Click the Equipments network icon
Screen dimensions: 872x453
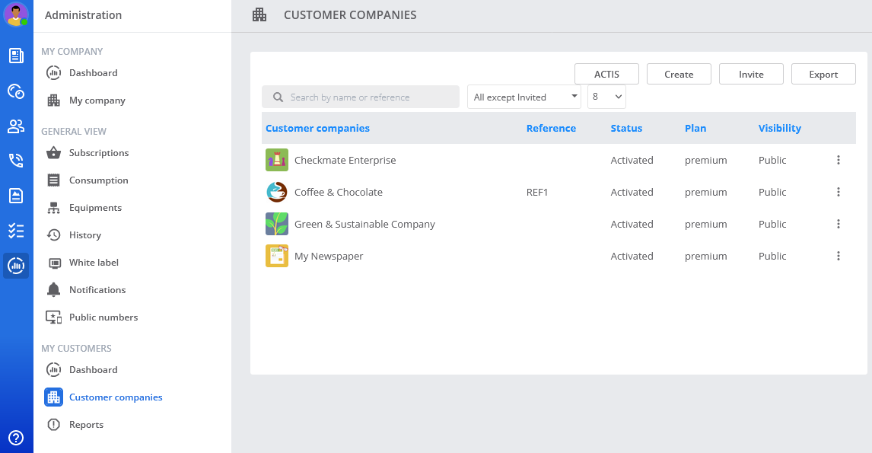tap(53, 208)
